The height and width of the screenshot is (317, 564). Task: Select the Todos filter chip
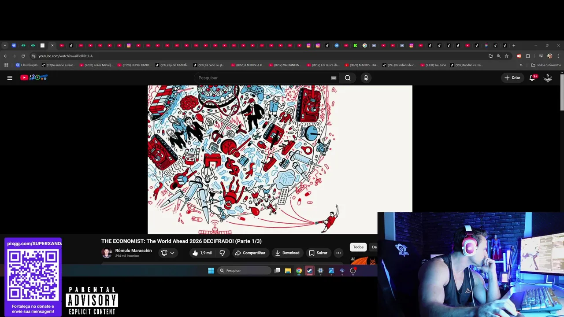tap(358, 247)
